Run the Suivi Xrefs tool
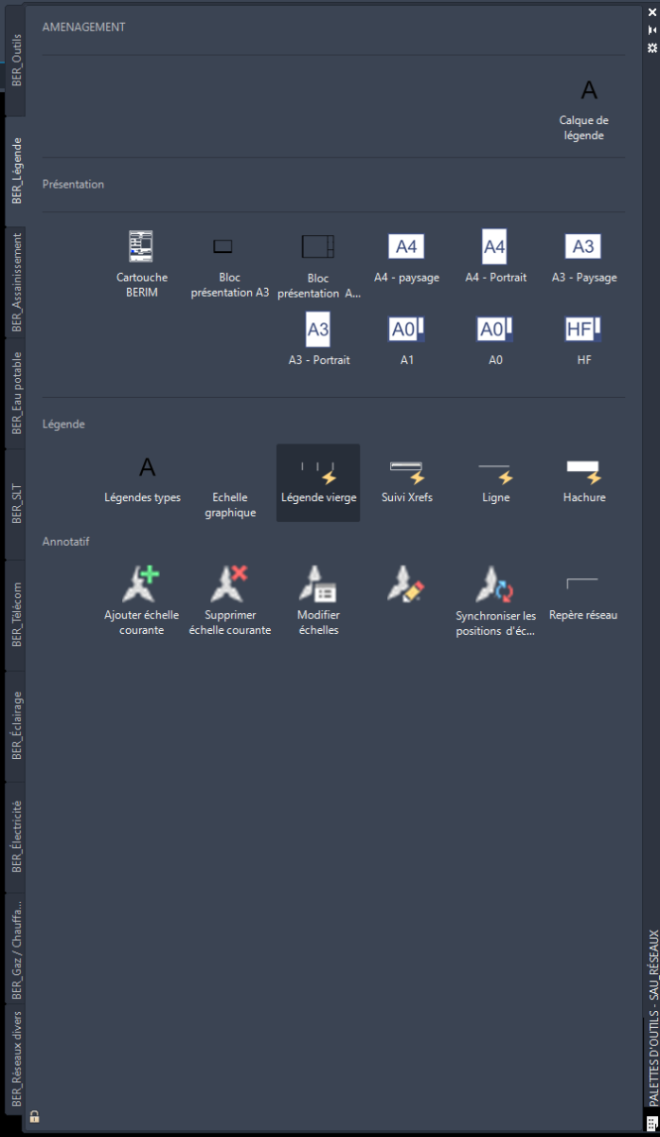 click(x=406, y=482)
